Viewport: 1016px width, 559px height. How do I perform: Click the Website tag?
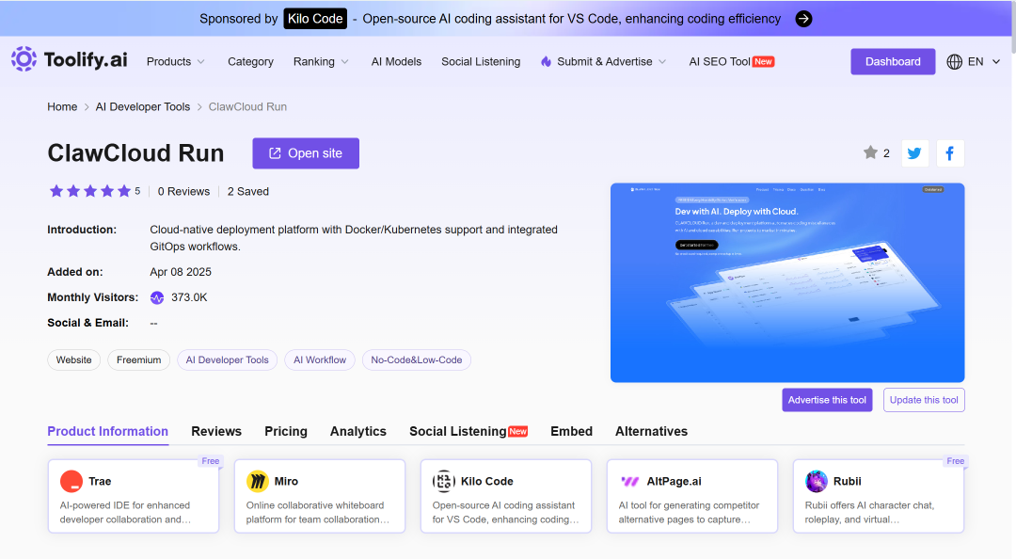[74, 359]
